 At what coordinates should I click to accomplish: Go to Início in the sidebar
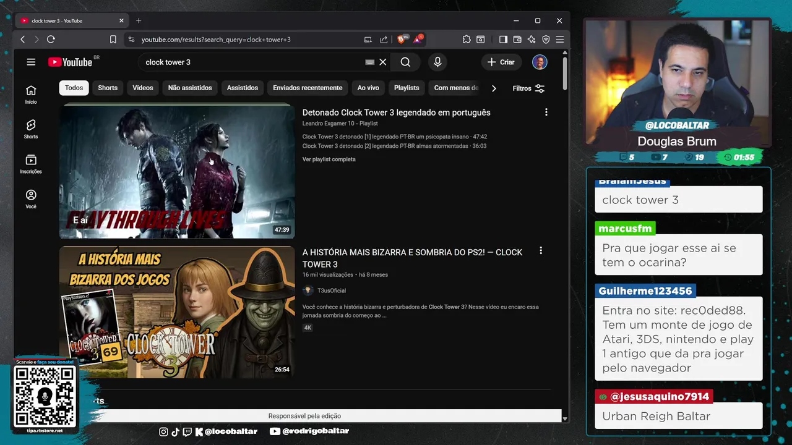click(31, 95)
